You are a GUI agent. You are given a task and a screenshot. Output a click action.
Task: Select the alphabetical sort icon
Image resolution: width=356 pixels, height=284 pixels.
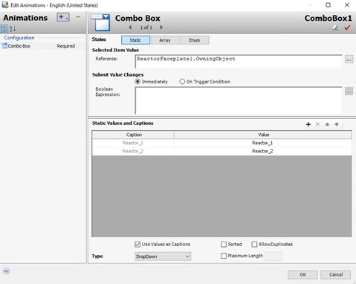point(12,28)
